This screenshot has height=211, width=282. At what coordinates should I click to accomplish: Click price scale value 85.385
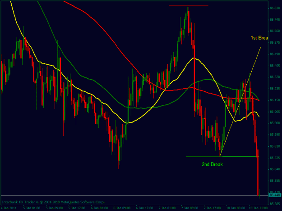(x=275, y=204)
